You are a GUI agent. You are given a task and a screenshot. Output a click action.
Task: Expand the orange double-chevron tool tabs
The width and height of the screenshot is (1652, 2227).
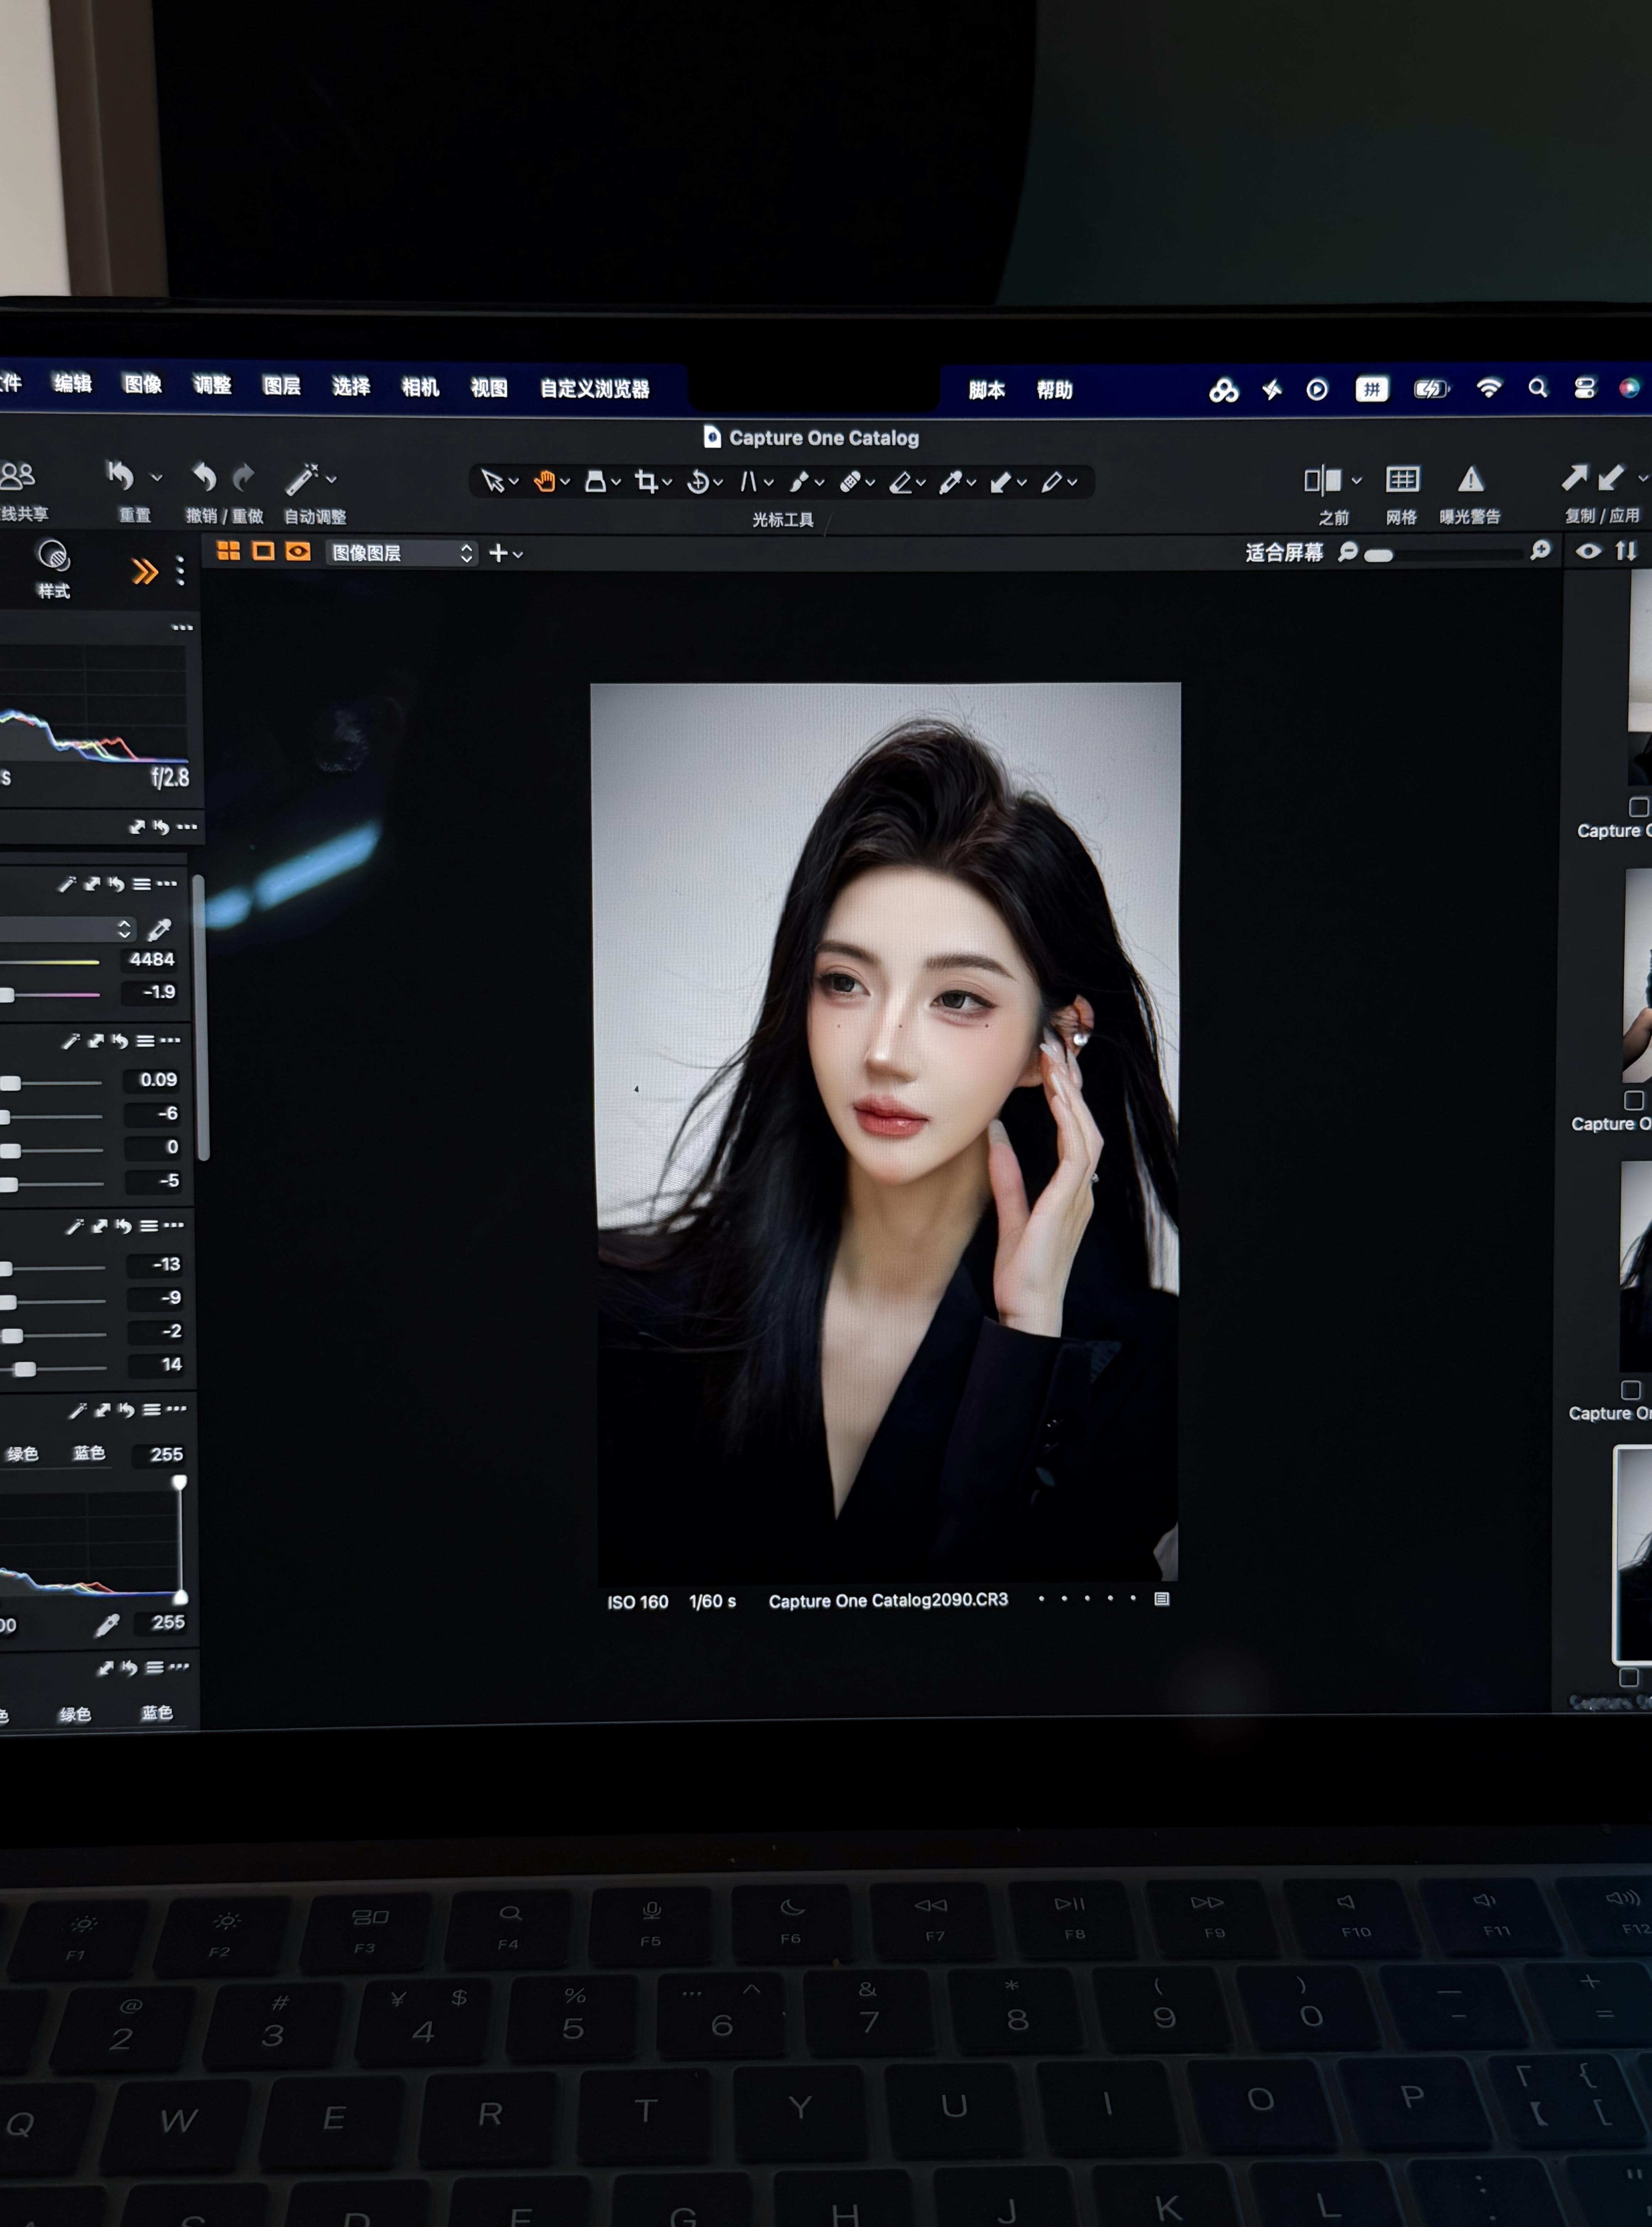click(x=145, y=571)
